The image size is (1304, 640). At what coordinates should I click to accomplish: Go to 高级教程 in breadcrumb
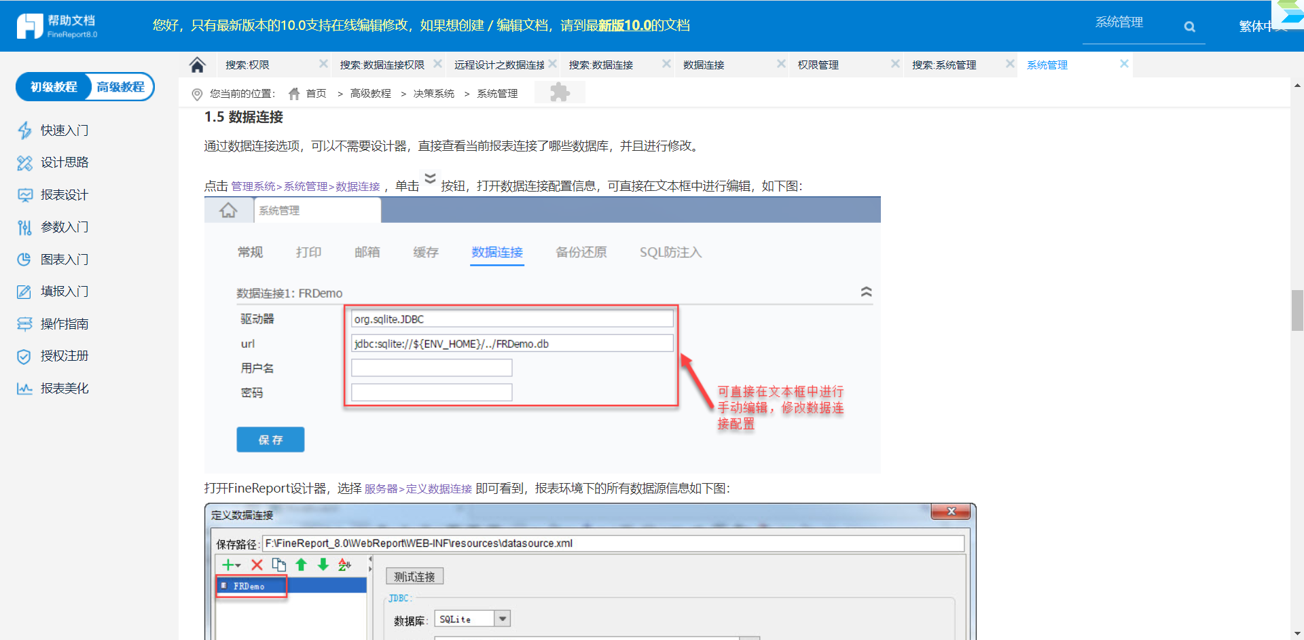(370, 94)
